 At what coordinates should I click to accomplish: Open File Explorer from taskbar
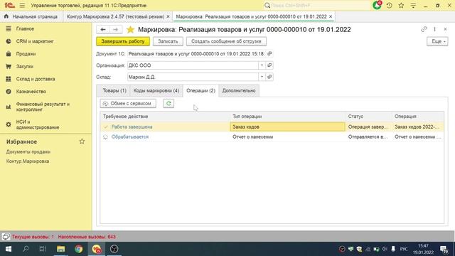[x=60, y=249]
